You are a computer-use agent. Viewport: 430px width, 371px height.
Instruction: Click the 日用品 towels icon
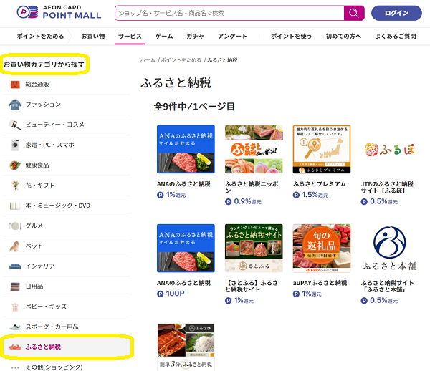click(15, 286)
